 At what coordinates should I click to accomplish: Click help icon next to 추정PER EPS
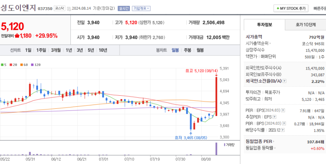click(x=275, y=117)
